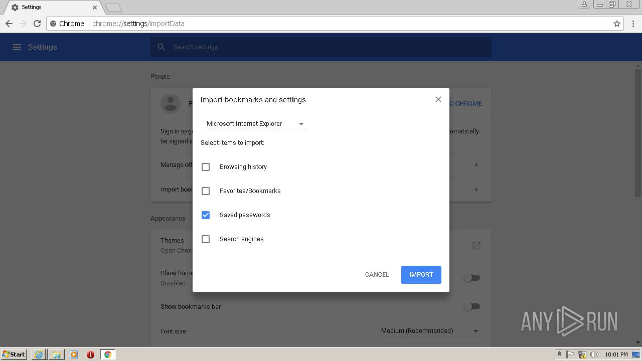Open the Opera taskbar icon
Viewport: 642px width, 361px height.
[90, 354]
